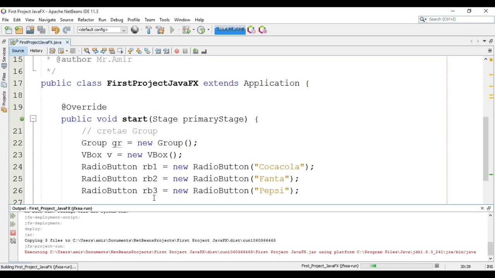This screenshot has height=278, width=495.
Task: Open the Files side panel tab
Action: (x=4, y=80)
